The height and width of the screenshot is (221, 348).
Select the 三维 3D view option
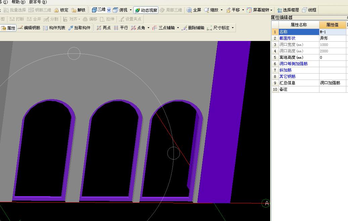[x=99, y=10]
